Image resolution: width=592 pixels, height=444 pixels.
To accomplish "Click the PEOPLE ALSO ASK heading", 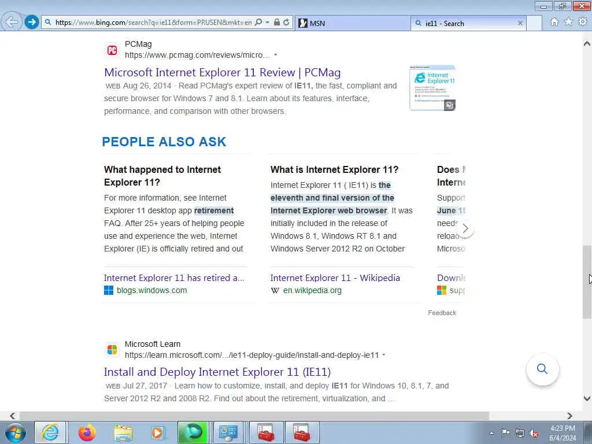I will coord(164,142).
